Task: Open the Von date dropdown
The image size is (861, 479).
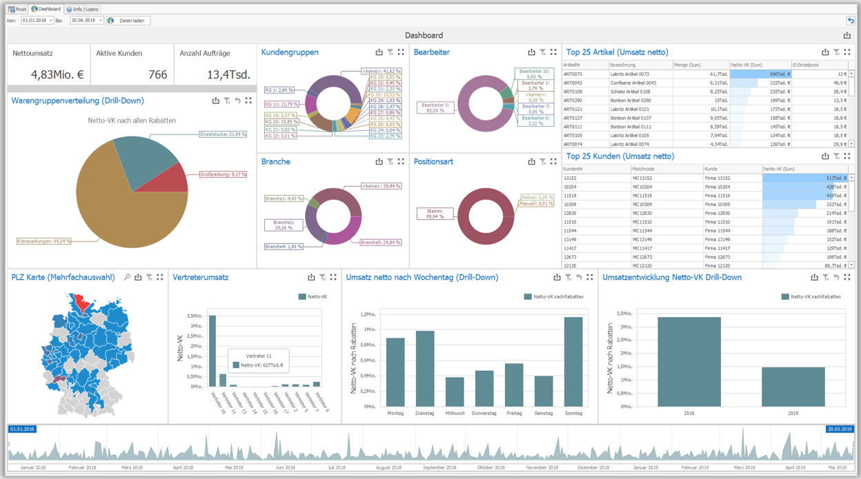Action: pyautogui.click(x=50, y=21)
